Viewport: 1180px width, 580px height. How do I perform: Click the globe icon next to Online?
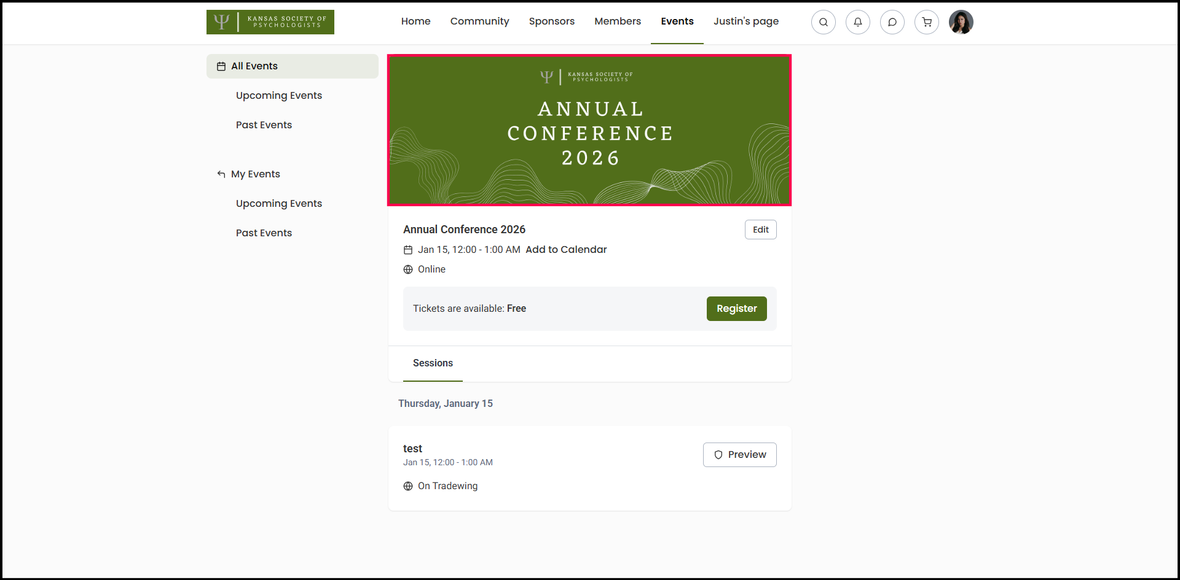(x=408, y=269)
